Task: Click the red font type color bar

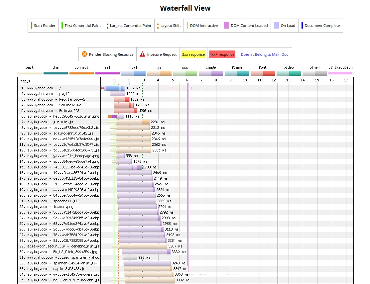Action: [x=263, y=73]
